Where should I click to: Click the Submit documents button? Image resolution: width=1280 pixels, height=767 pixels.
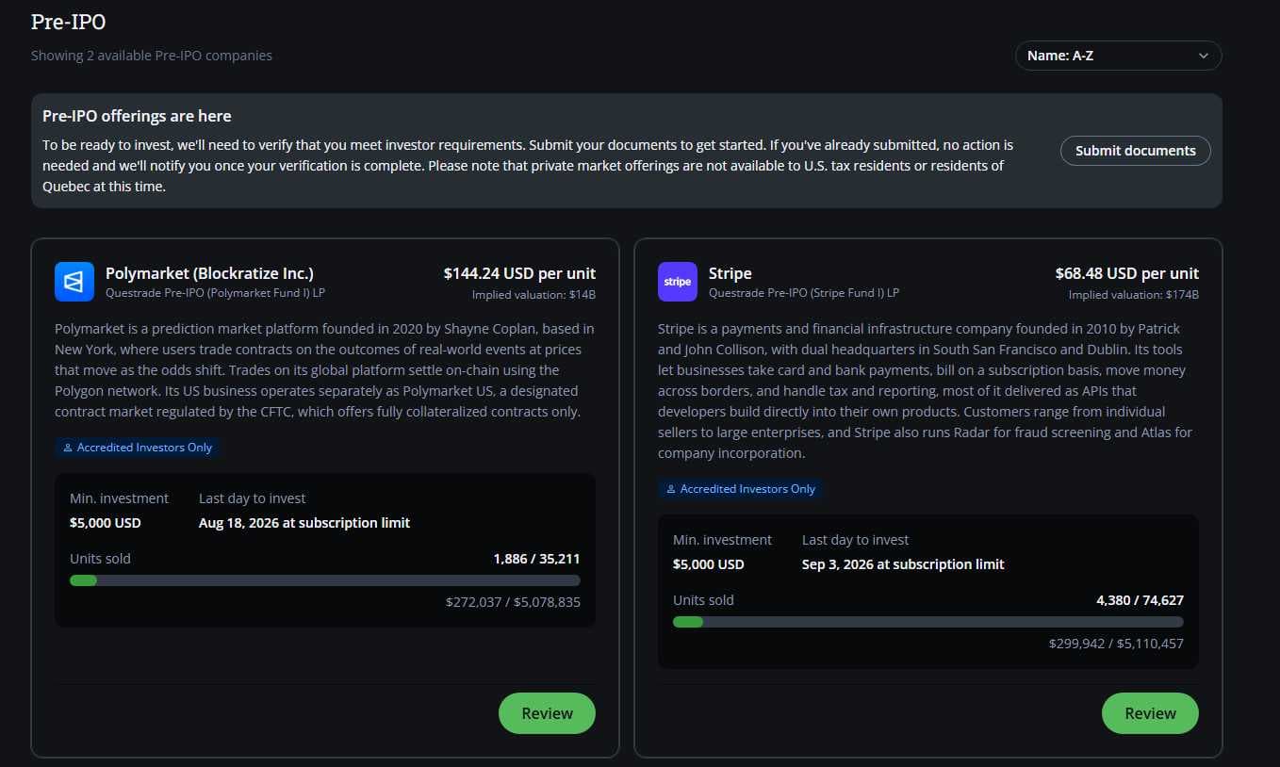coord(1136,151)
